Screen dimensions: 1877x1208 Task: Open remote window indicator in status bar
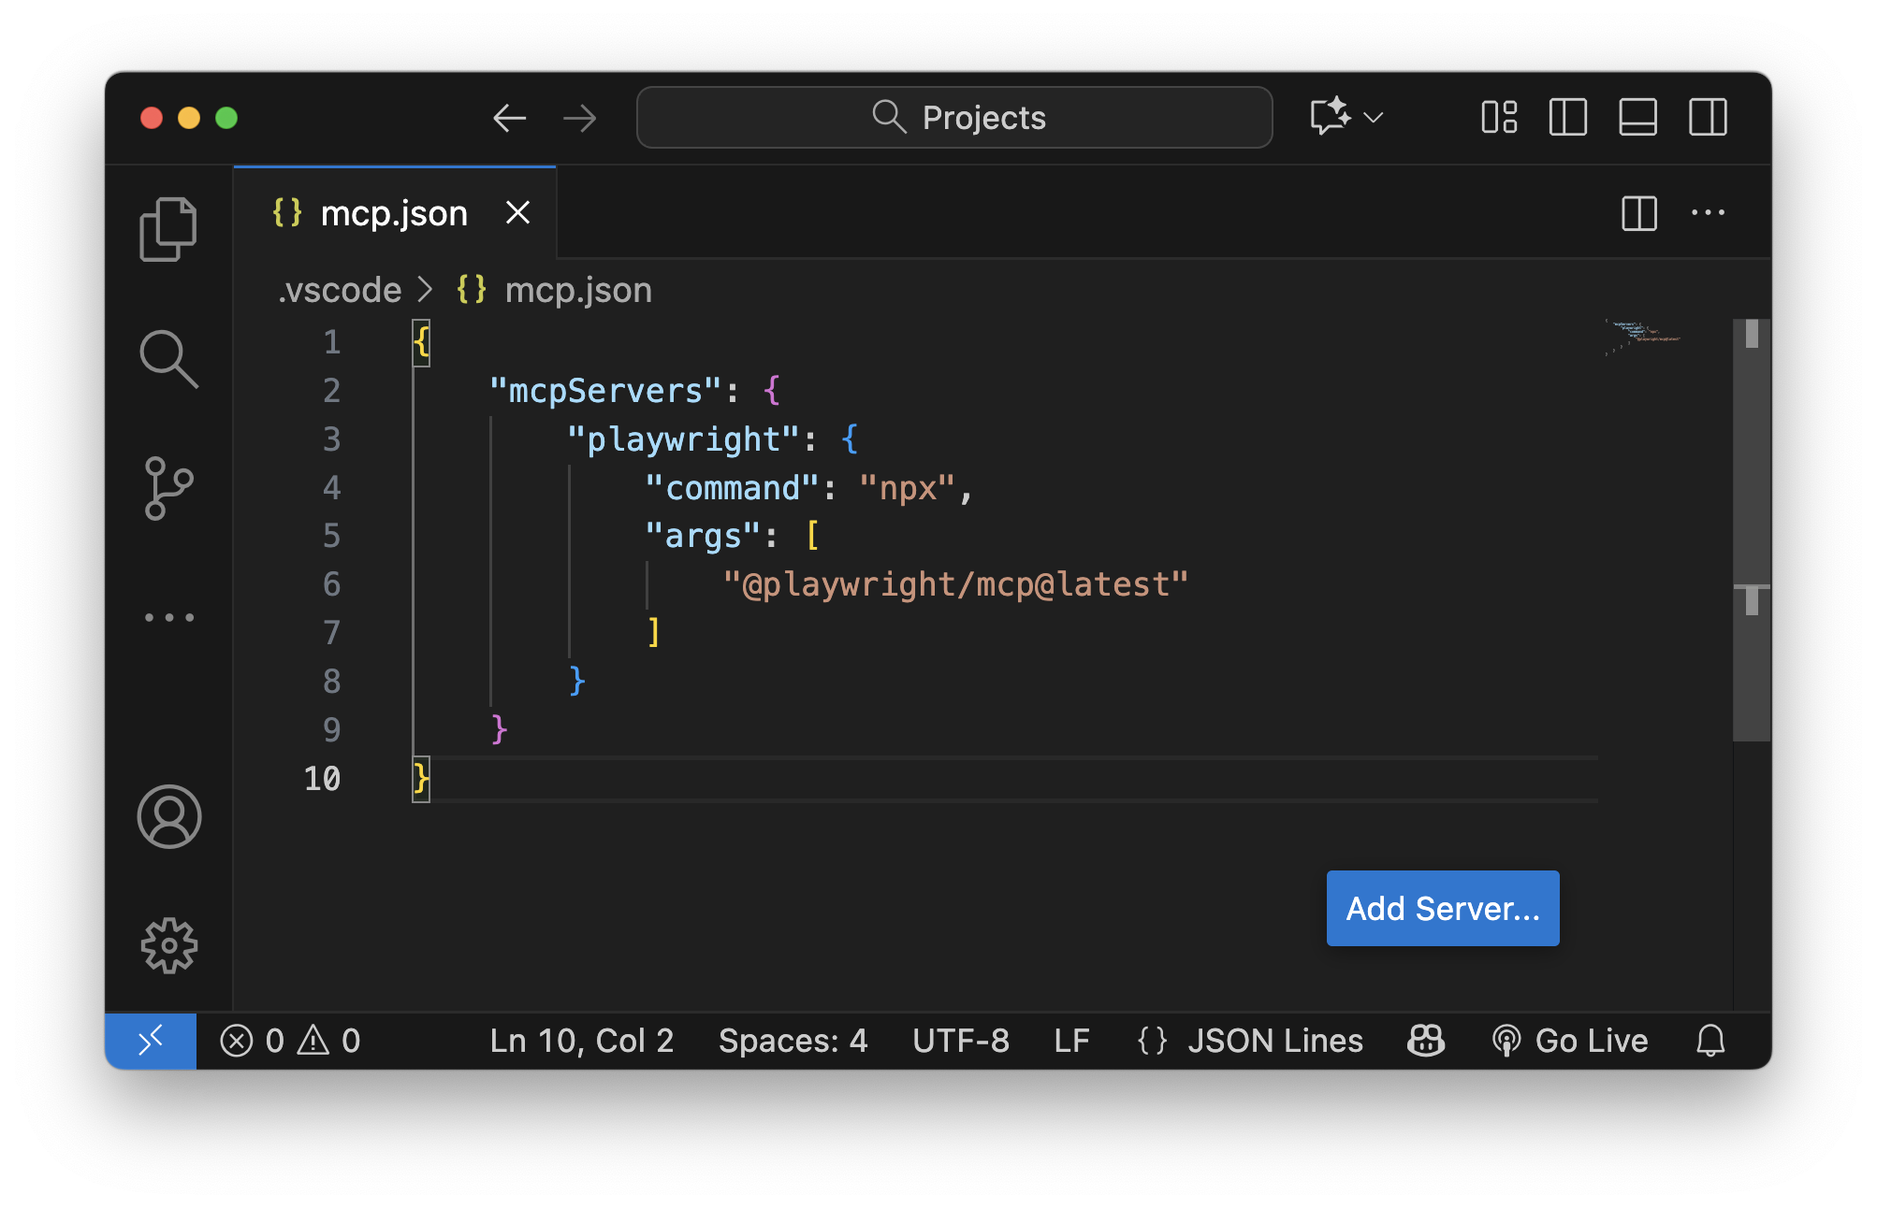(x=151, y=1041)
